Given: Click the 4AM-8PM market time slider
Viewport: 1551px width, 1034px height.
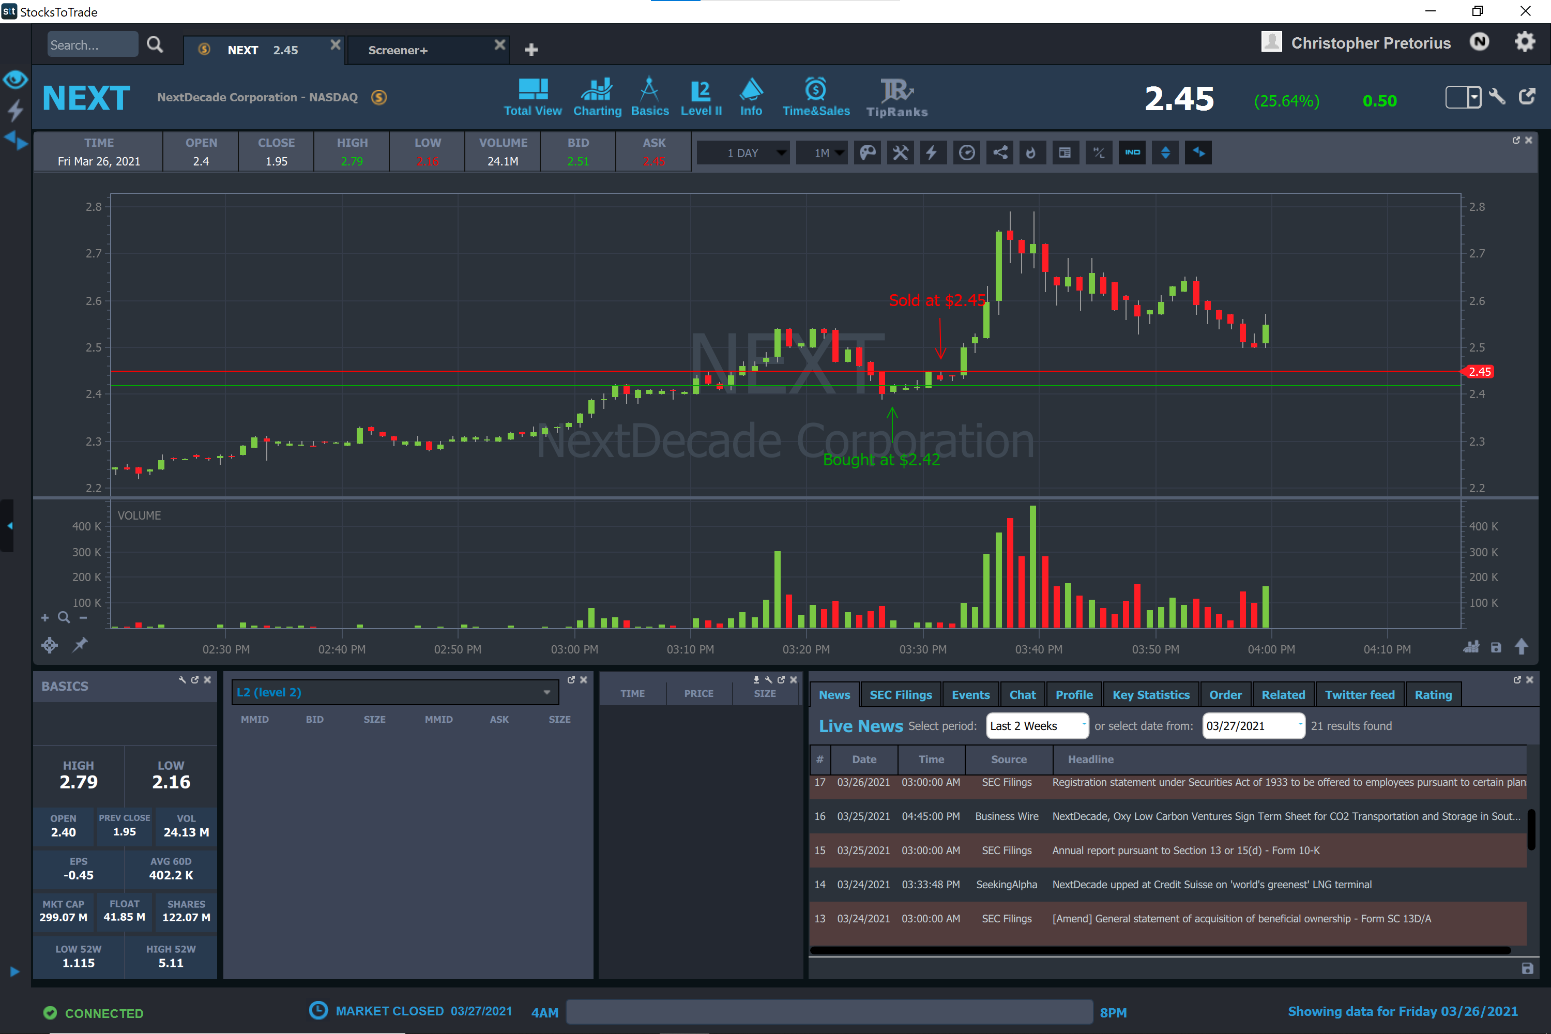Looking at the screenshot, I should [829, 1012].
